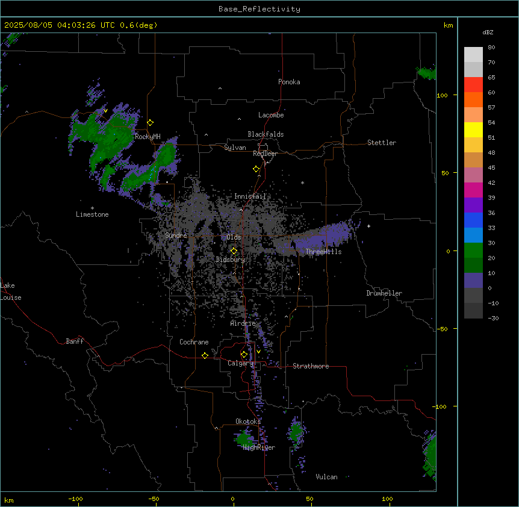Click the purple echo band above ThreeHills
Viewport: 519px width, 507px height.
pyautogui.click(x=323, y=237)
